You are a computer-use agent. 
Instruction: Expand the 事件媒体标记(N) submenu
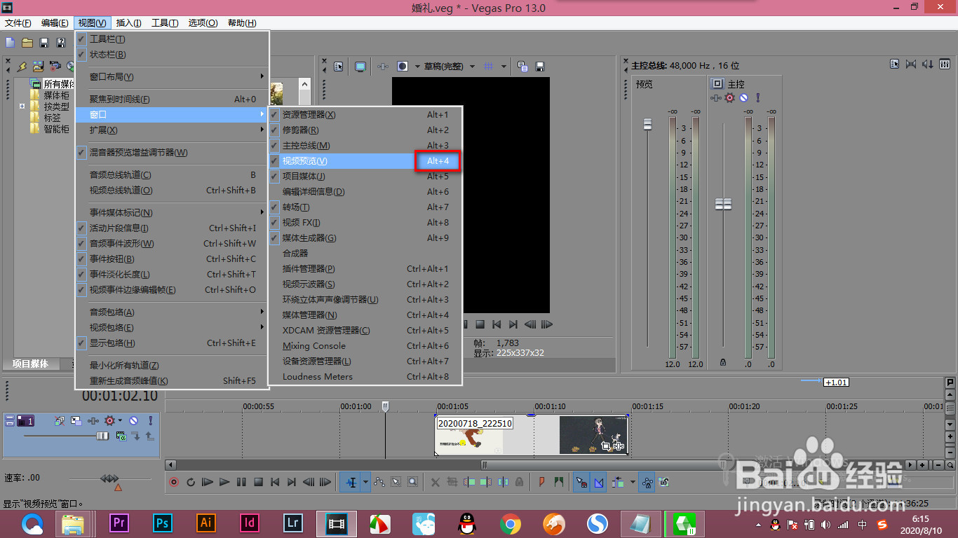pos(172,213)
